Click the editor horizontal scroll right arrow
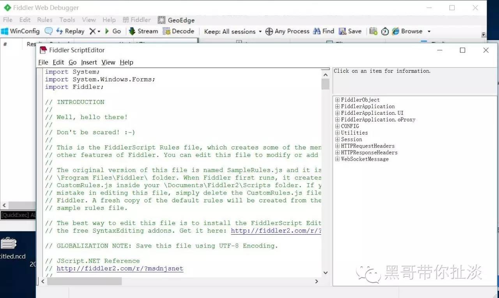499x298 pixels. pos(317,281)
